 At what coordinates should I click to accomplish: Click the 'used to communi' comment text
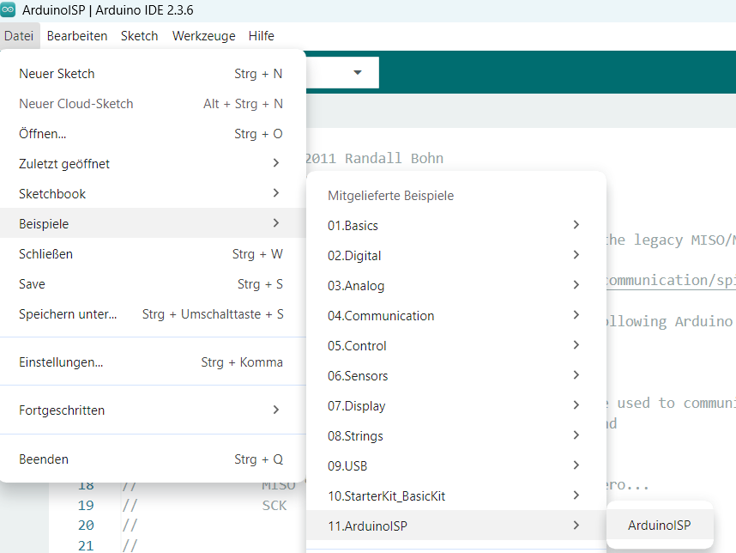tap(677, 403)
